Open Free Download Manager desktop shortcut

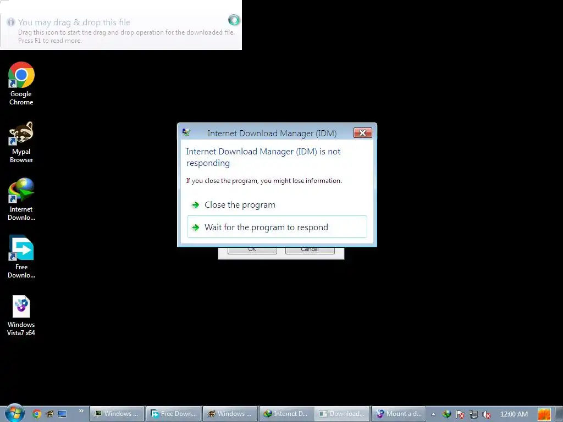(21, 257)
